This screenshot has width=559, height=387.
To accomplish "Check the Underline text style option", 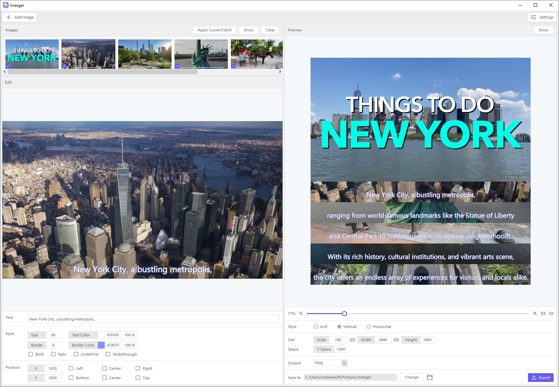I will point(76,354).
